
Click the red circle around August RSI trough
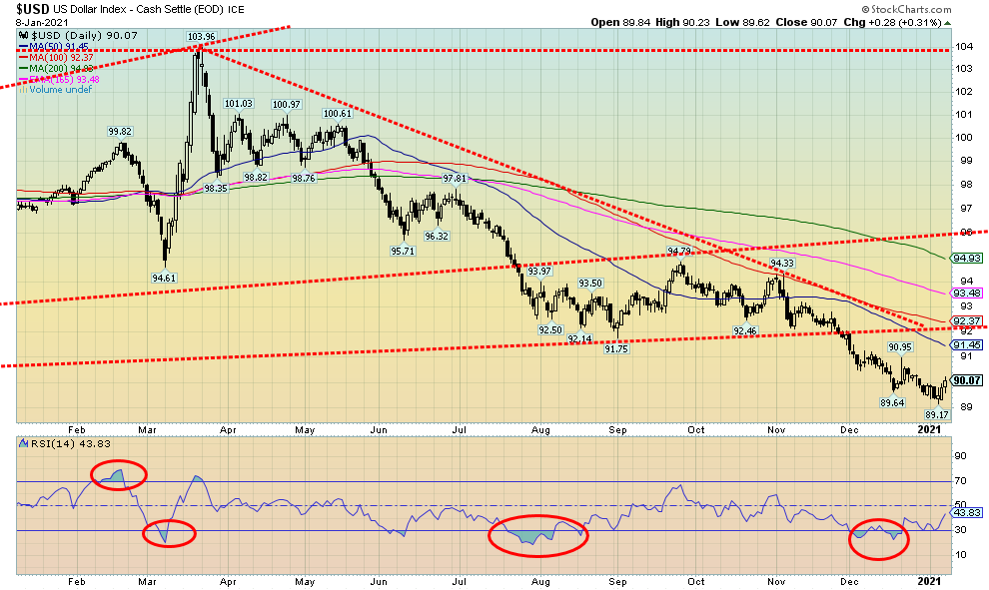click(x=537, y=536)
